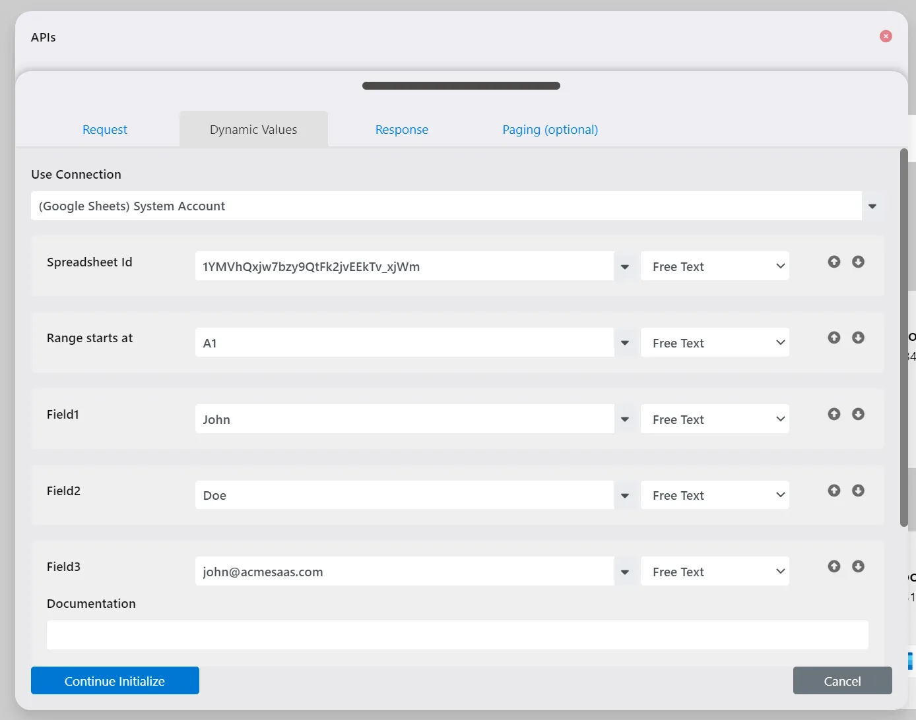This screenshot has width=916, height=720.
Task: Click the Continue Initialize button
Action: pyautogui.click(x=115, y=680)
